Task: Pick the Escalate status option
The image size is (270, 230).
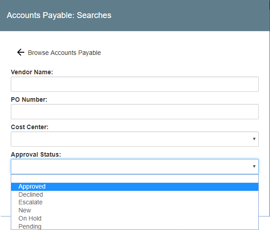Action: pyautogui.click(x=31, y=203)
